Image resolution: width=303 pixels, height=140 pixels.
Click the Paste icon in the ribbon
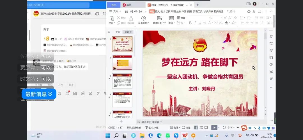tap(112, 19)
